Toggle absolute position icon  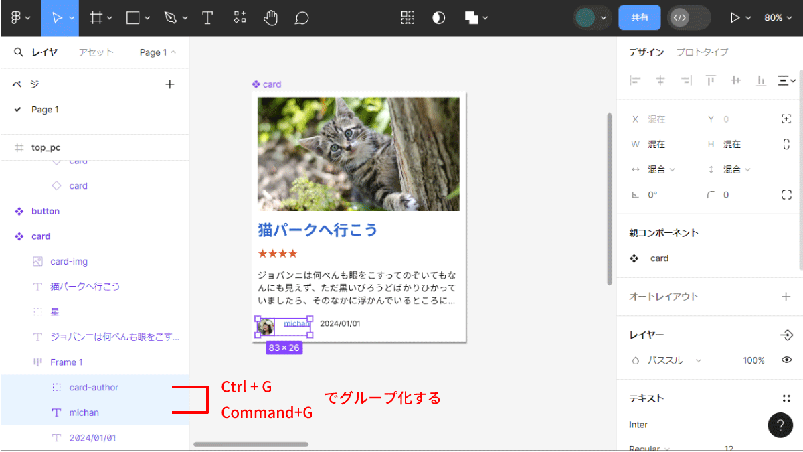coord(786,119)
